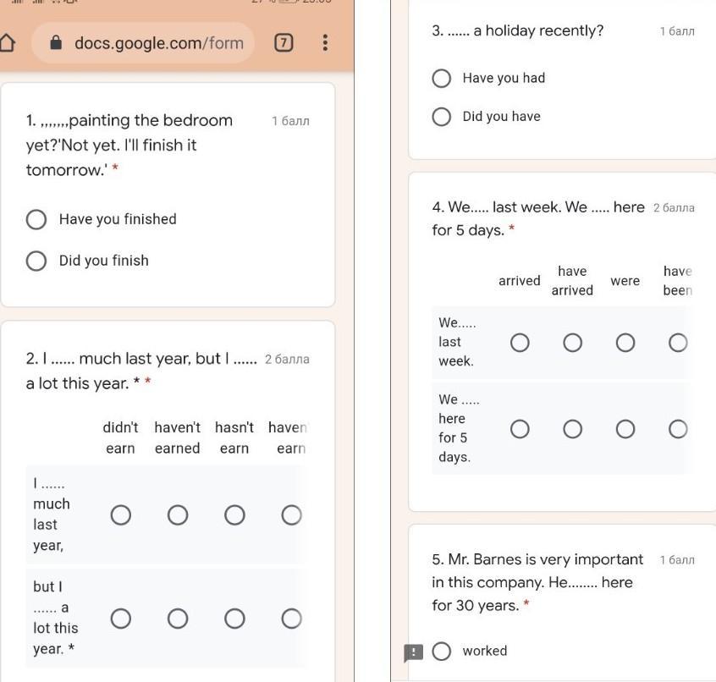Viewport: 716px width, 682px height.
Task: Select "arrived" for We last week row
Action: tap(520, 343)
